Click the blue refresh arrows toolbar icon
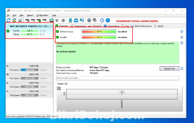This screenshot has width=194, height=123. [8, 20]
